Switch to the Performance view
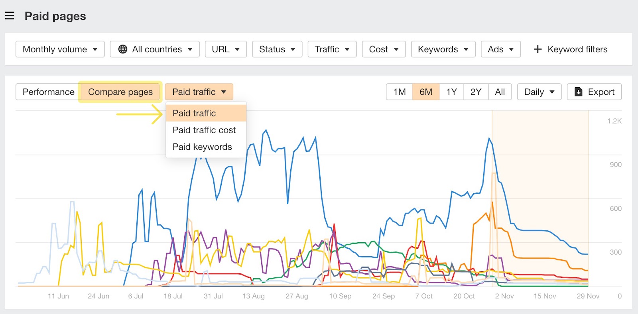Screen dimensions: 638x314 pyautogui.click(x=48, y=92)
